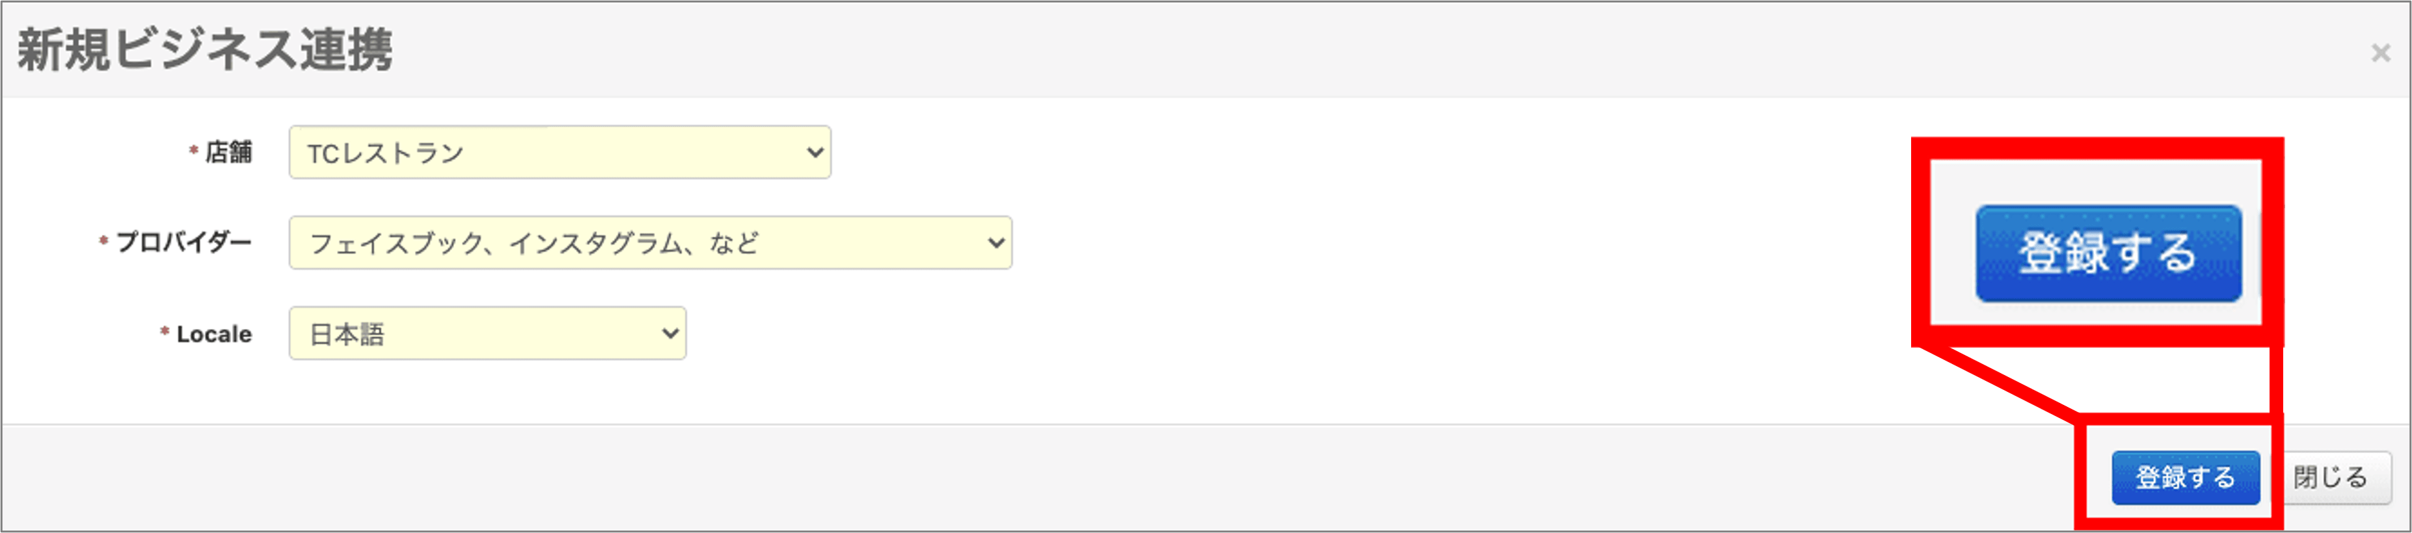Click the chevron arrow on the Locale select

pyautogui.click(x=669, y=334)
